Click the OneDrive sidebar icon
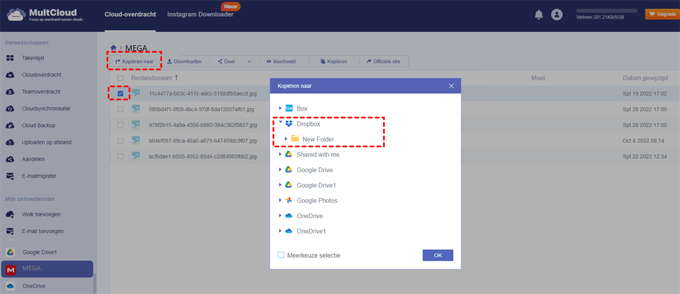Viewport: 680px width, 294px height. pos(10,286)
